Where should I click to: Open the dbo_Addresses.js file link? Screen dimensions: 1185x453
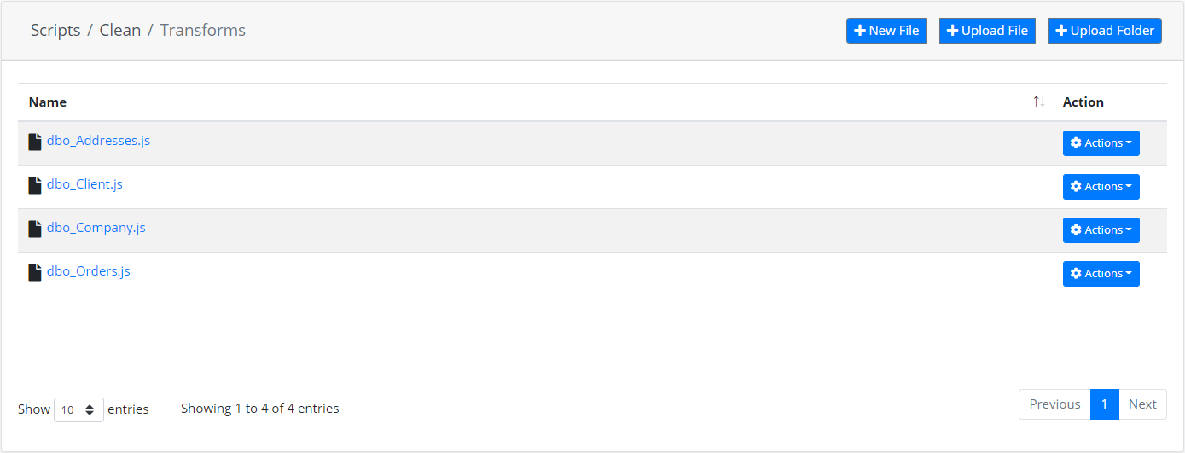coord(98,140)
